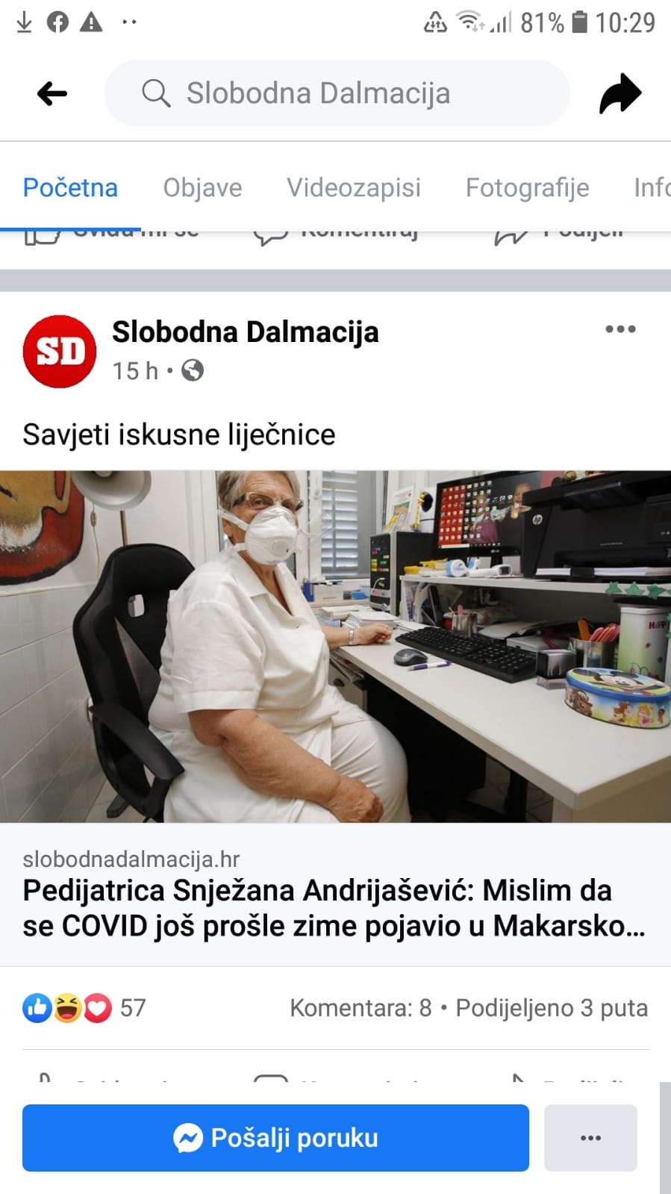Click the heart reaction icon

pos(97,1008)
